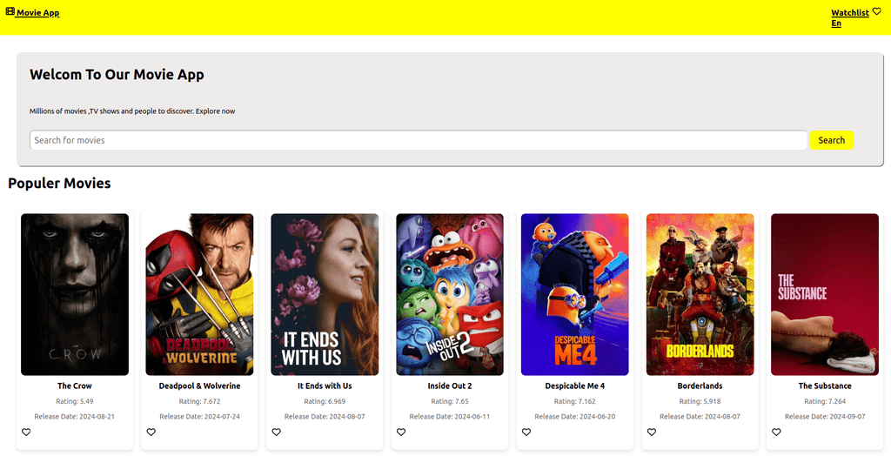View the Inside Out 2 poster

(x=450, y=294)
